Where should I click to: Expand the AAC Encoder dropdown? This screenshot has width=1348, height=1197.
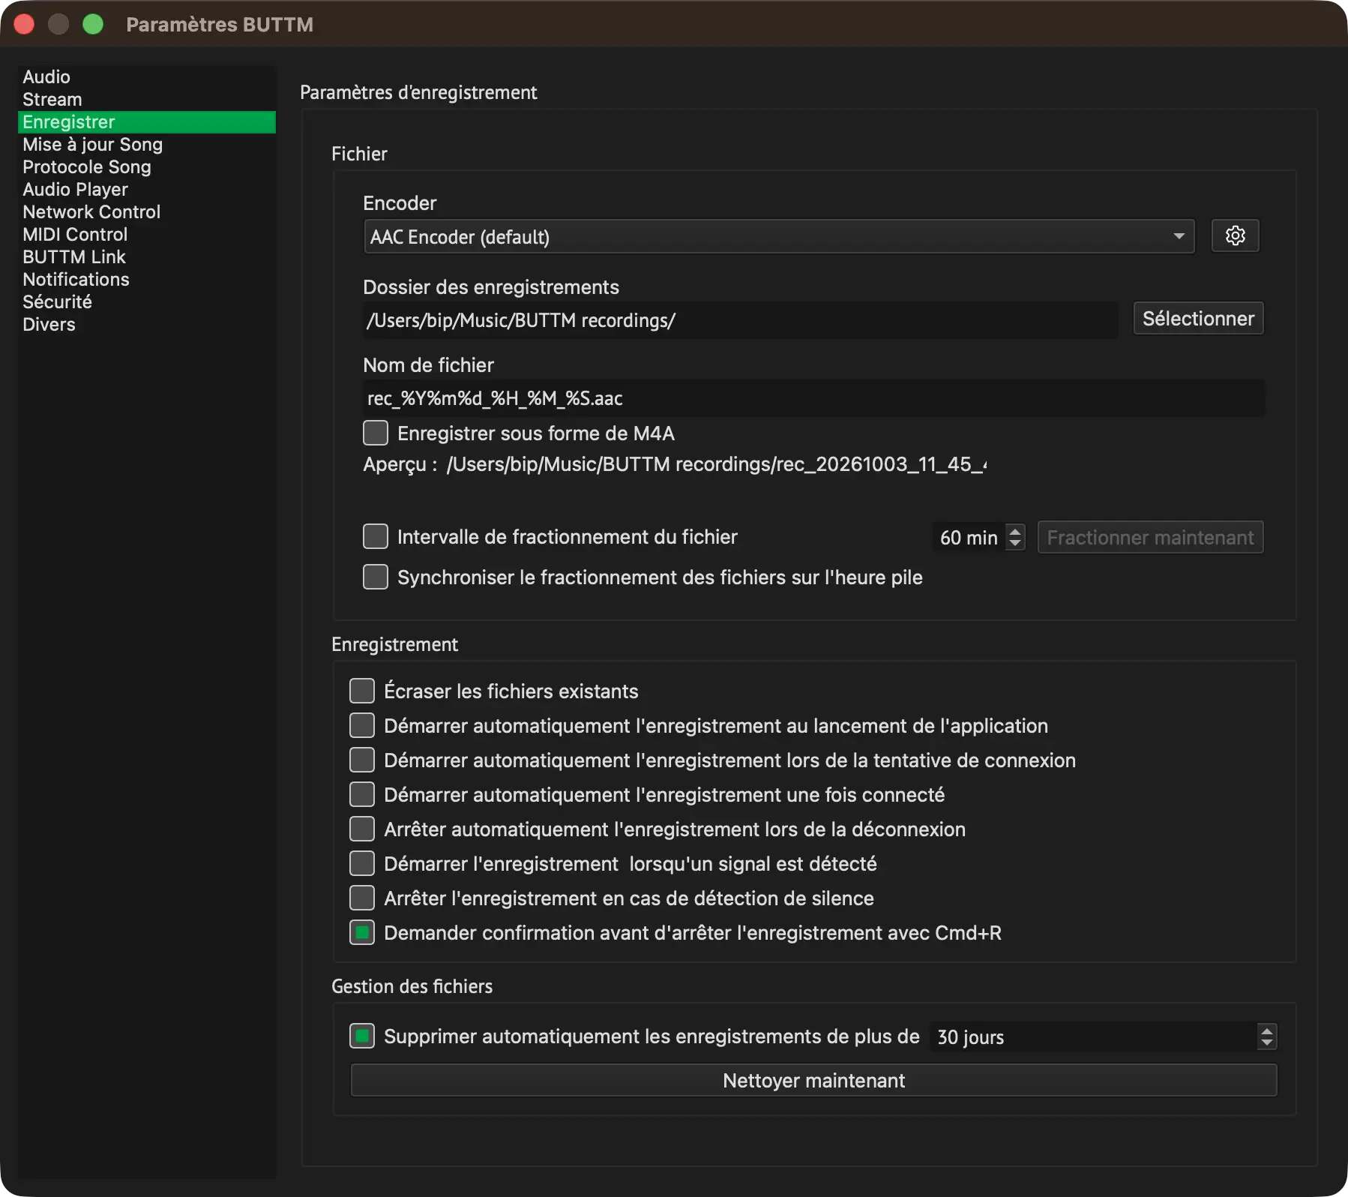[x=779, y=237]
